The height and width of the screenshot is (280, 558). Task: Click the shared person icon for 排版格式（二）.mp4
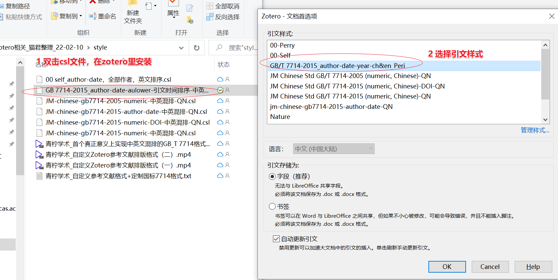[x=227, y=154]
